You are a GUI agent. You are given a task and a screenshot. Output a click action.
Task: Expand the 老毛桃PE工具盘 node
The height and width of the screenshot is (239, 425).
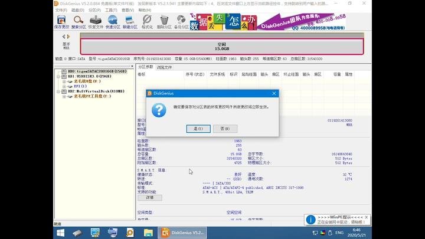[x=64, y=96]
